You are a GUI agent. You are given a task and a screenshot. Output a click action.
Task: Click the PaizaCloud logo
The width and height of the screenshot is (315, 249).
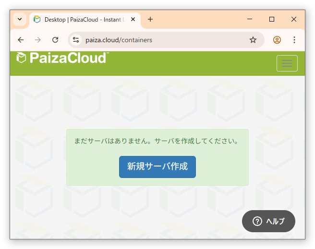[x=62, y=58]
